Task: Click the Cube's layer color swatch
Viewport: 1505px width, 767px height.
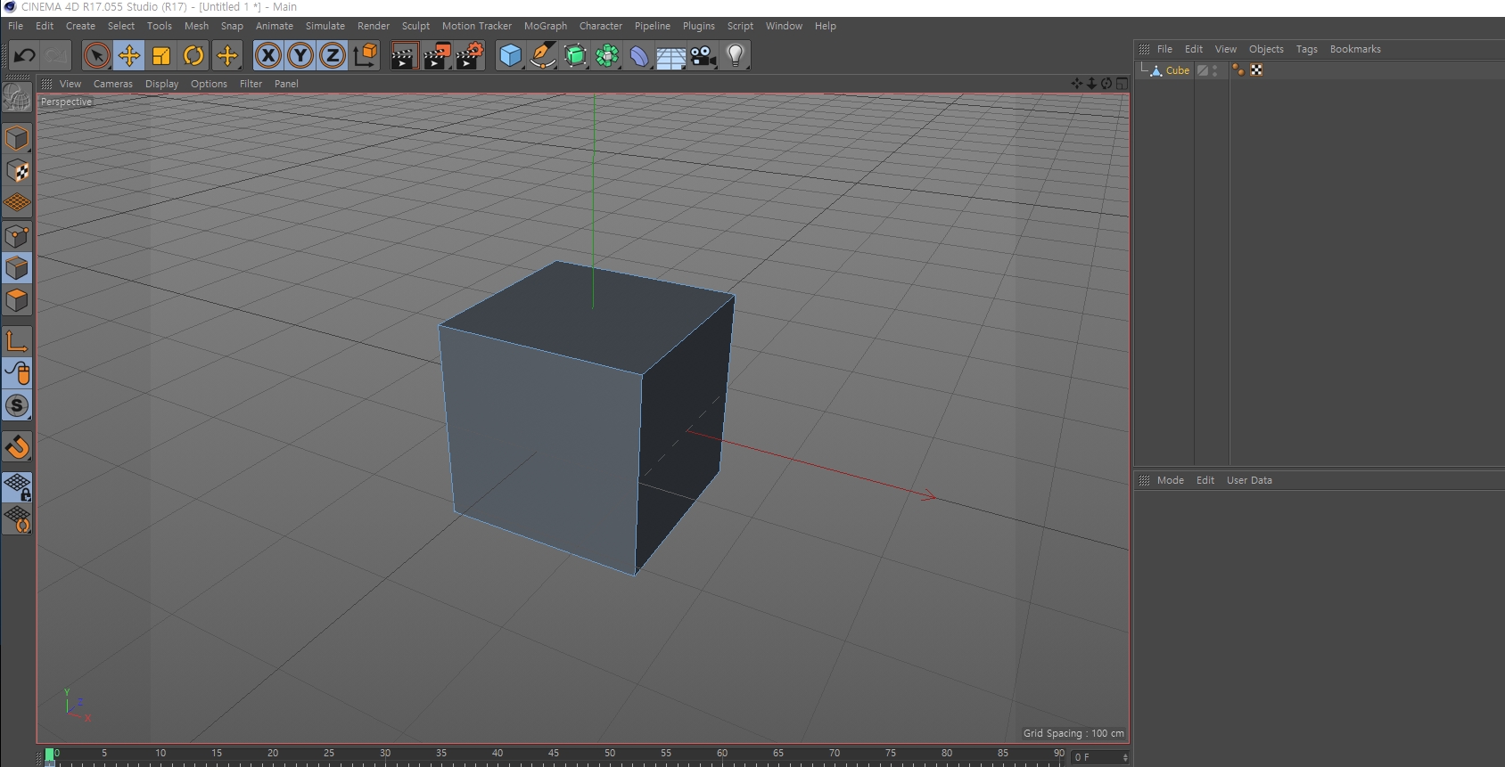Action: click(x=1203, y=70)
